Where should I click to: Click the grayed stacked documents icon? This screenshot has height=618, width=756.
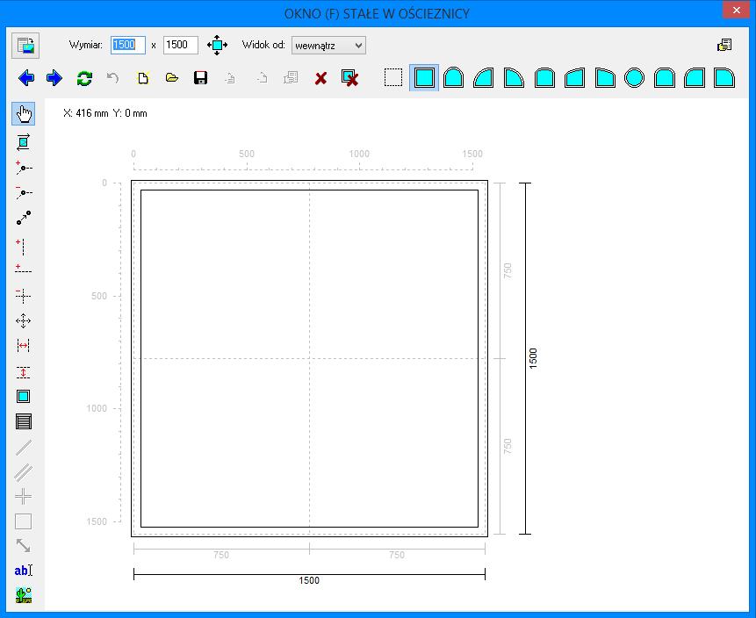click(291, 77)
